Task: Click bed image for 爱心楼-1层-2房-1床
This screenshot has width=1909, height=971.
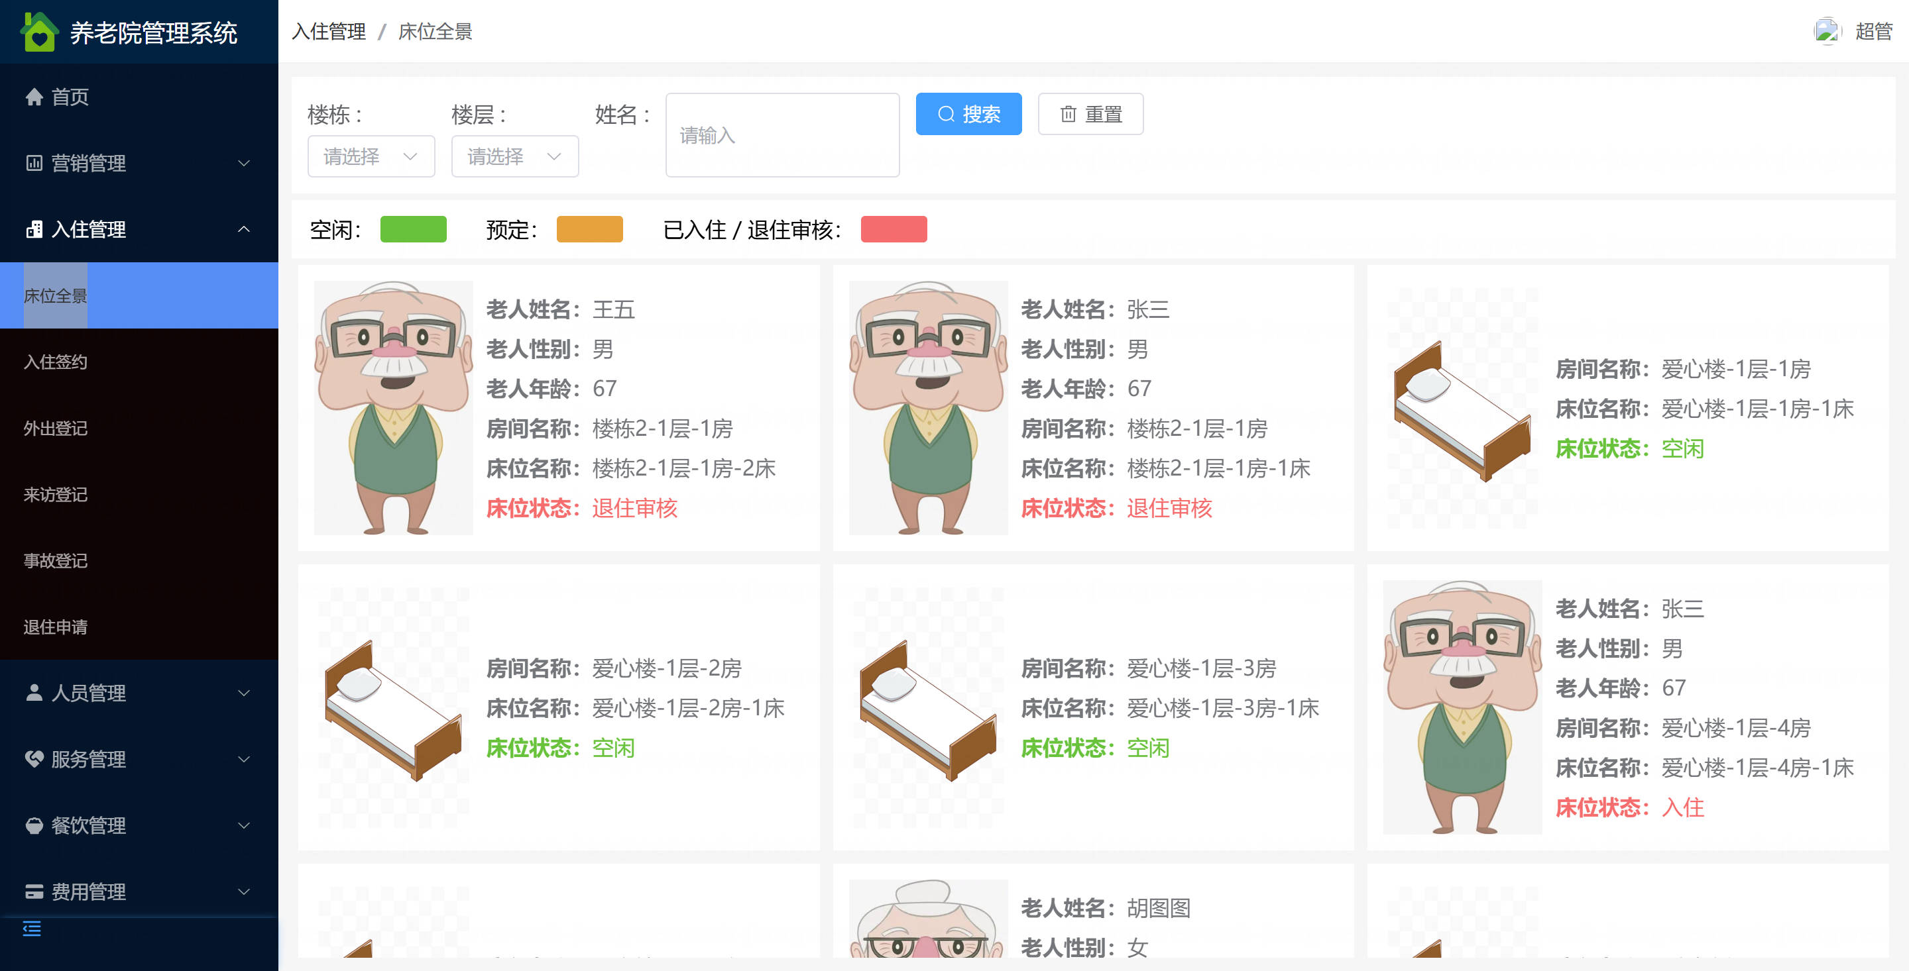Action: (394, 707)
